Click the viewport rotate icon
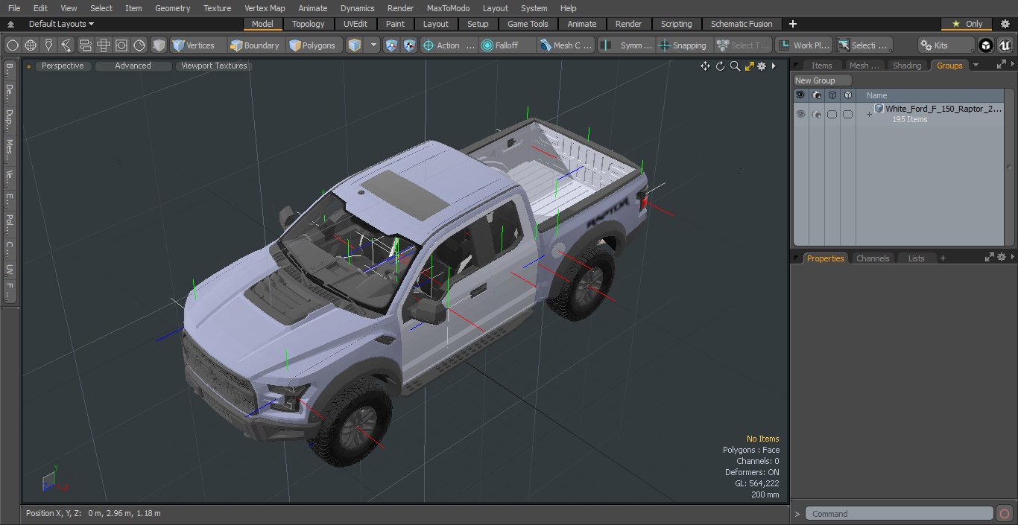1018x525 pixels. click(x=720, y=66)
